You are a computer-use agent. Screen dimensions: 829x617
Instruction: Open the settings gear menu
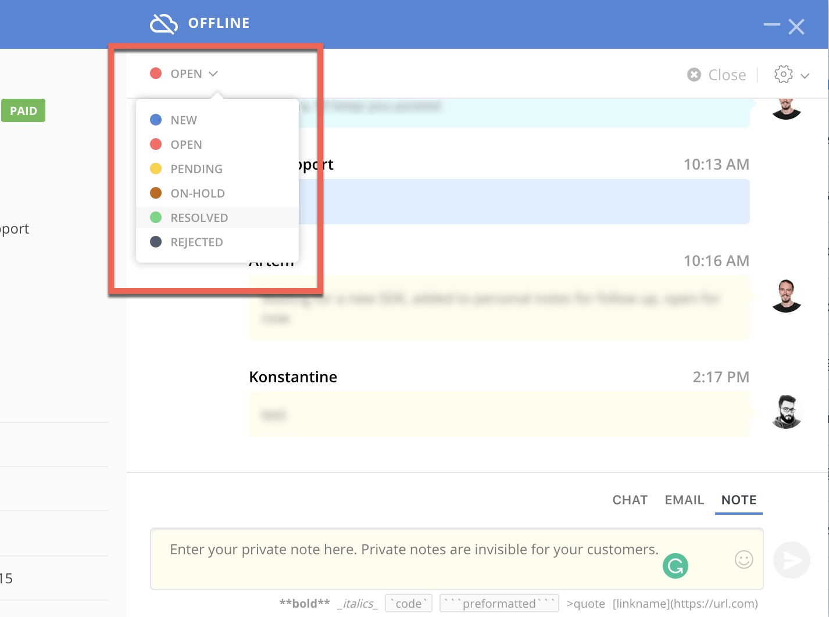coord(783,74)
